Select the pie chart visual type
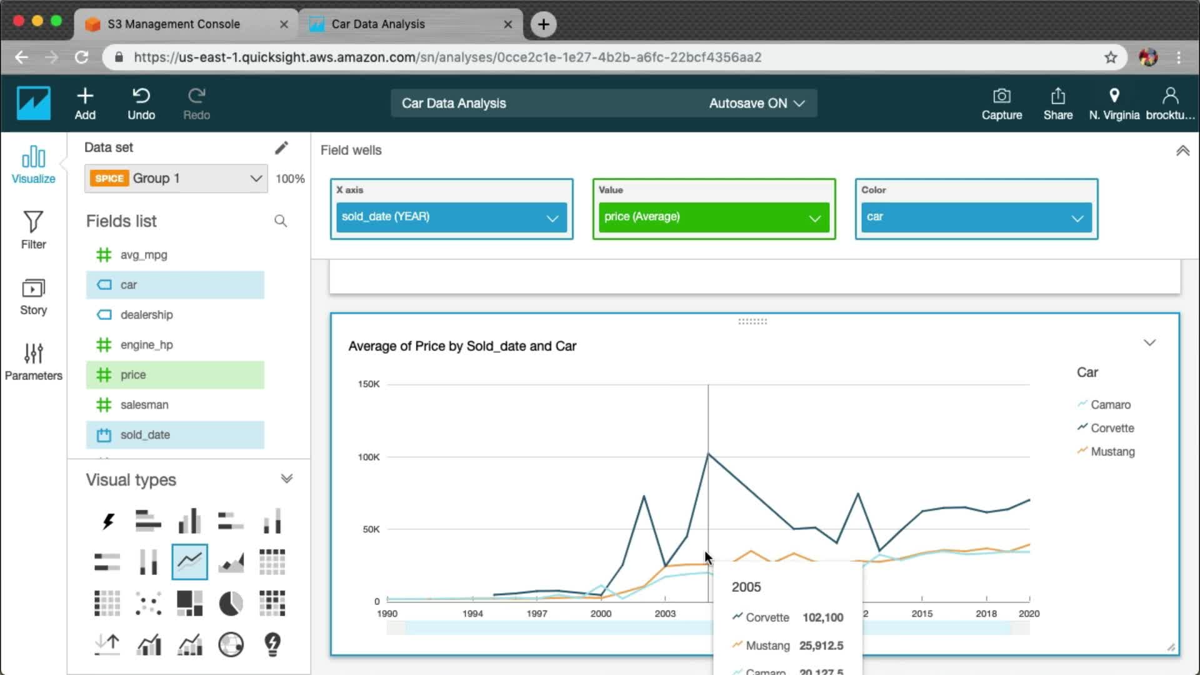The height and width of the screenshot is (675, 1200). (x=231, y=604)
